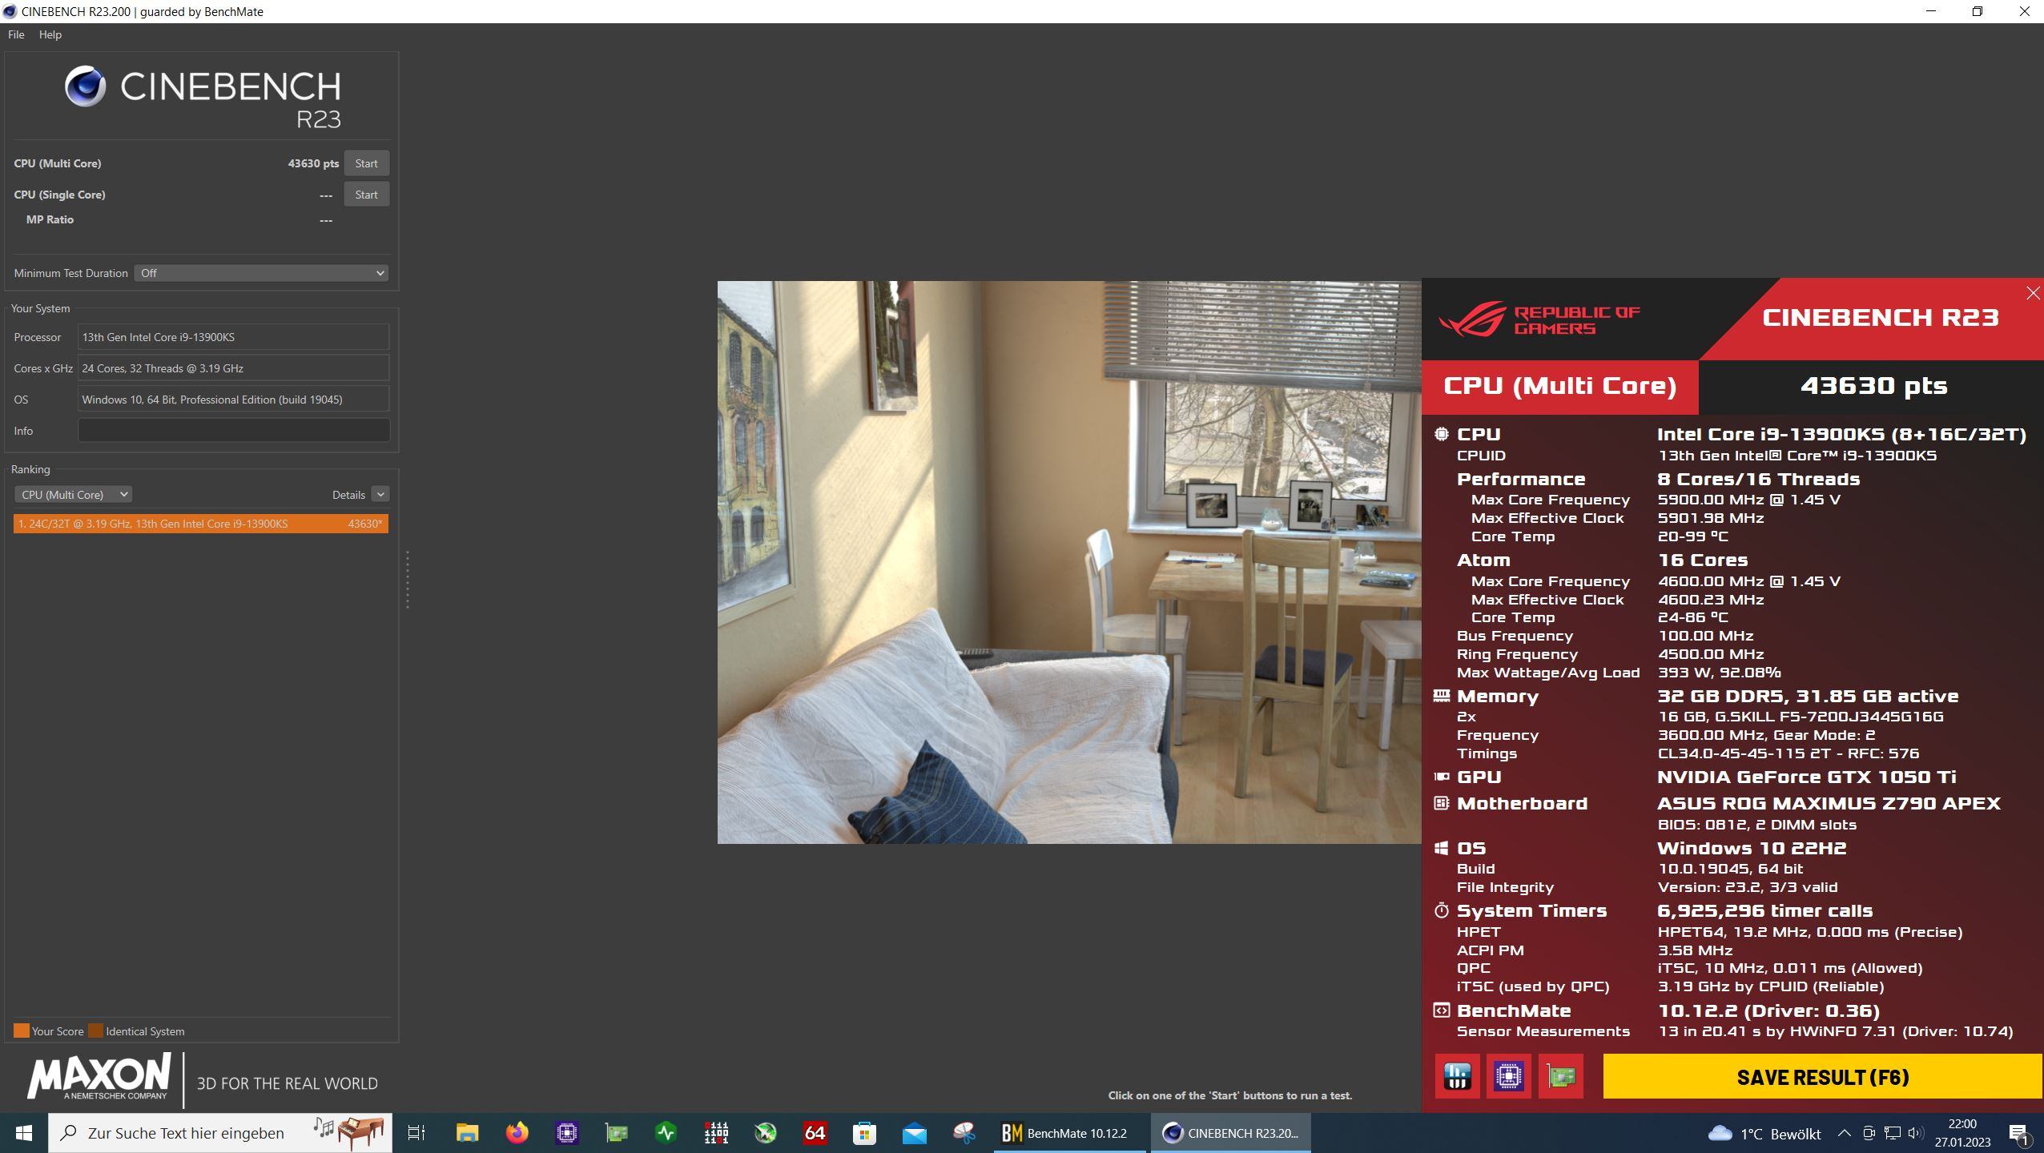Image resolution: width=2044 pixels, height=1153 pixels.
Task: Click the rendered room image
Action: (x=1069, y=562)
